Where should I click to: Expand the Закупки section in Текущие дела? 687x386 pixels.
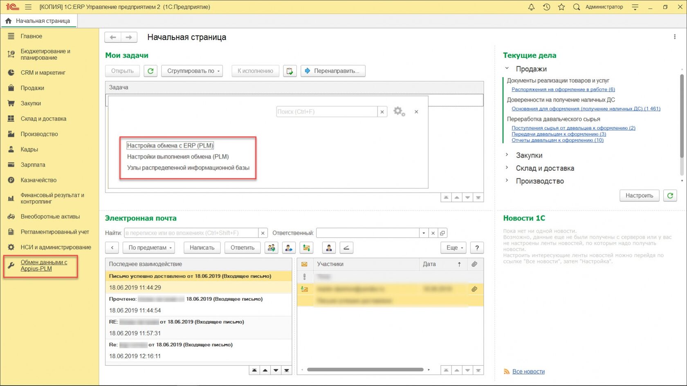507,155
